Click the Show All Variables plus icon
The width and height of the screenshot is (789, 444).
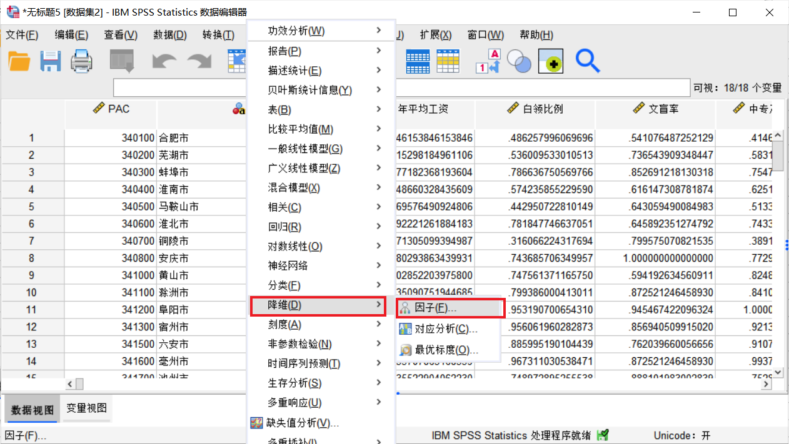pyautogui.click(x=551, y=61)
